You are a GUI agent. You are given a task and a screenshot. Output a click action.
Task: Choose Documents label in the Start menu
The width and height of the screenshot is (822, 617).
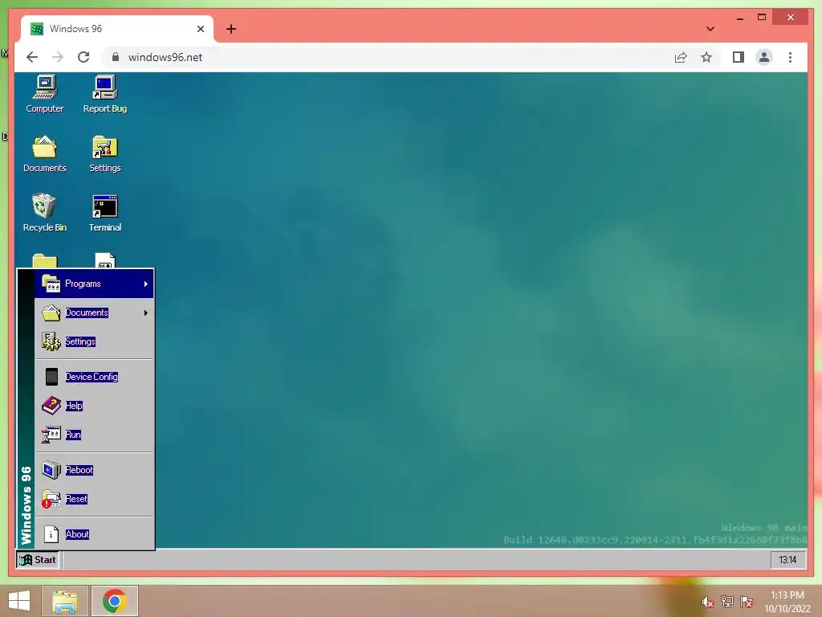pos(87,313)
